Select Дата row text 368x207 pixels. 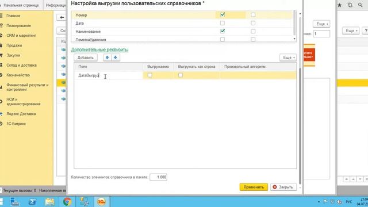(x=79, y=23)
